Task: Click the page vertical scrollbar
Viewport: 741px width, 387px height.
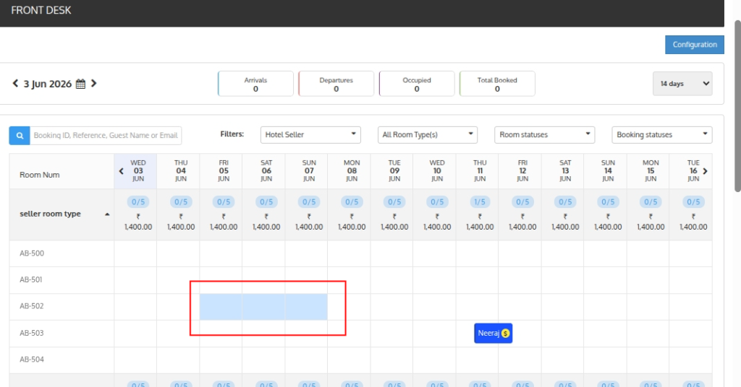Action: (x=737, y=106)
